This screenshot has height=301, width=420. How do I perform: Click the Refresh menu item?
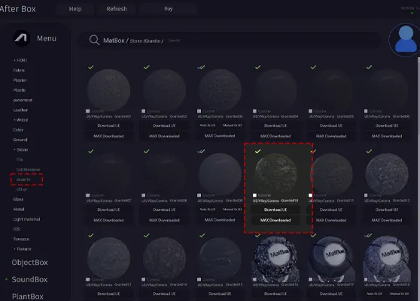(117, 9)
